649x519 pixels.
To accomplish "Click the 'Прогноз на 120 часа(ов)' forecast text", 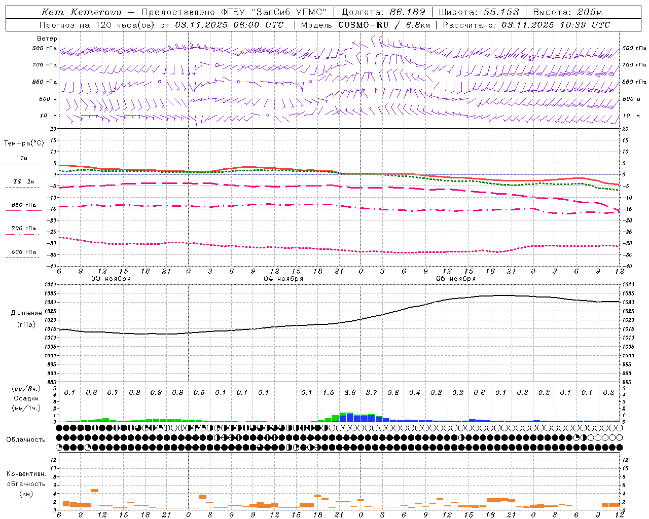I will (97, 25).
